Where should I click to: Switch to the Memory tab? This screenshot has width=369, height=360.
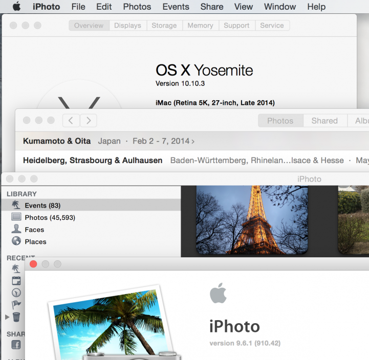201,26
